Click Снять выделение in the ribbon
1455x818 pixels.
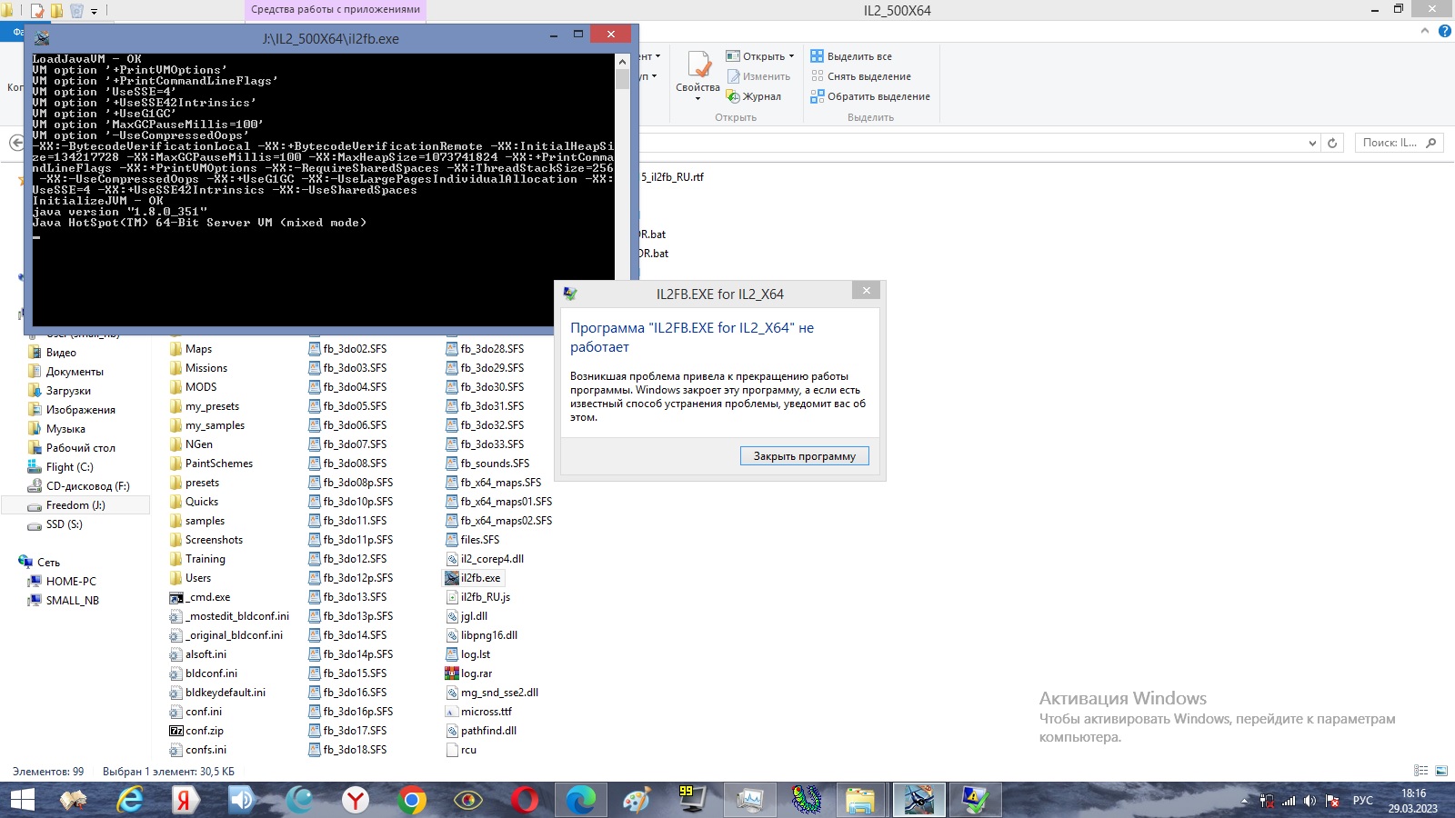tap(861, 76)
